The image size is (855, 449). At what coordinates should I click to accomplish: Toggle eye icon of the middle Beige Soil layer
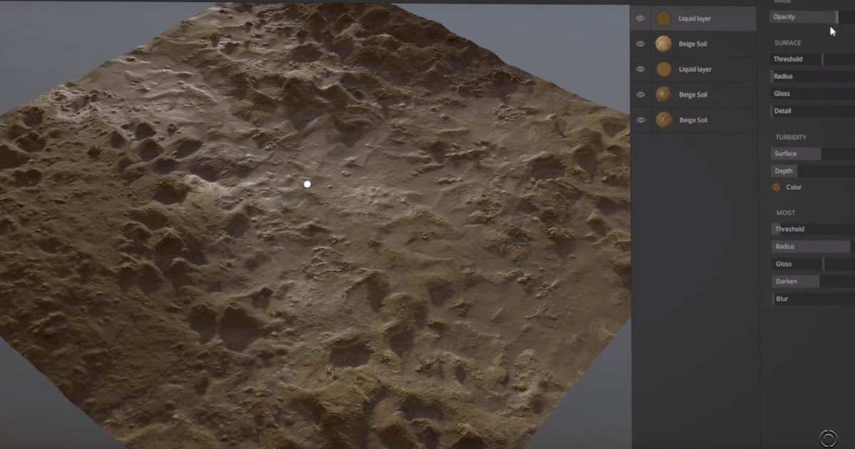point(640,95)
